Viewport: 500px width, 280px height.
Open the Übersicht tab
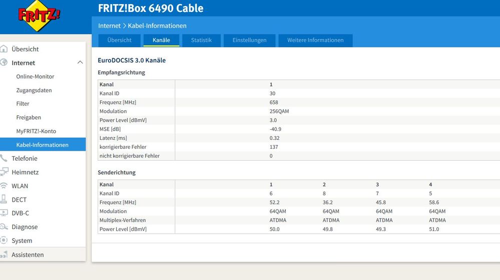[x=119, y=40]
